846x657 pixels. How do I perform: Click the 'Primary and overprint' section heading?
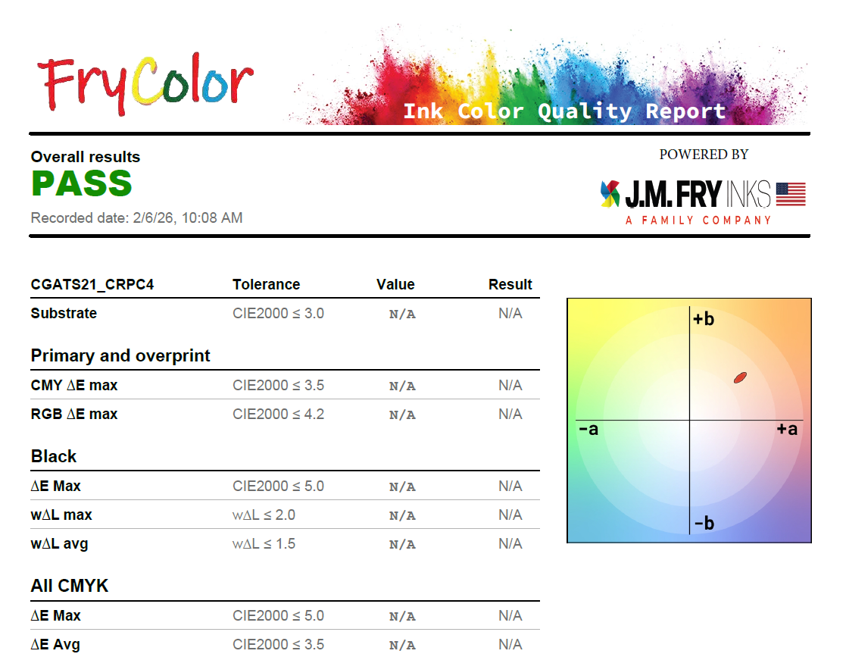pyautogui.click(x=120, y=355)
